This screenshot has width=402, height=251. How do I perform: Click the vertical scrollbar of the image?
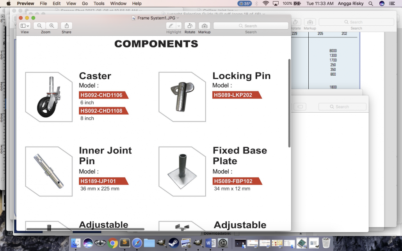[x=289, y=103]
